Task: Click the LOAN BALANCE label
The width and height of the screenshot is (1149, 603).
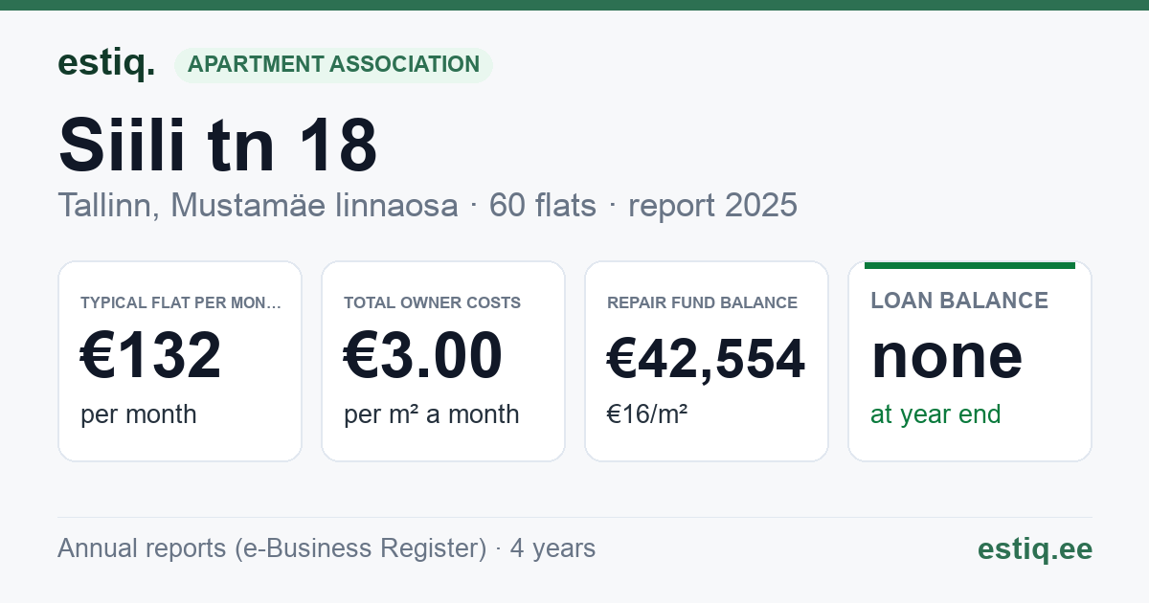Action: pos(959,301)
